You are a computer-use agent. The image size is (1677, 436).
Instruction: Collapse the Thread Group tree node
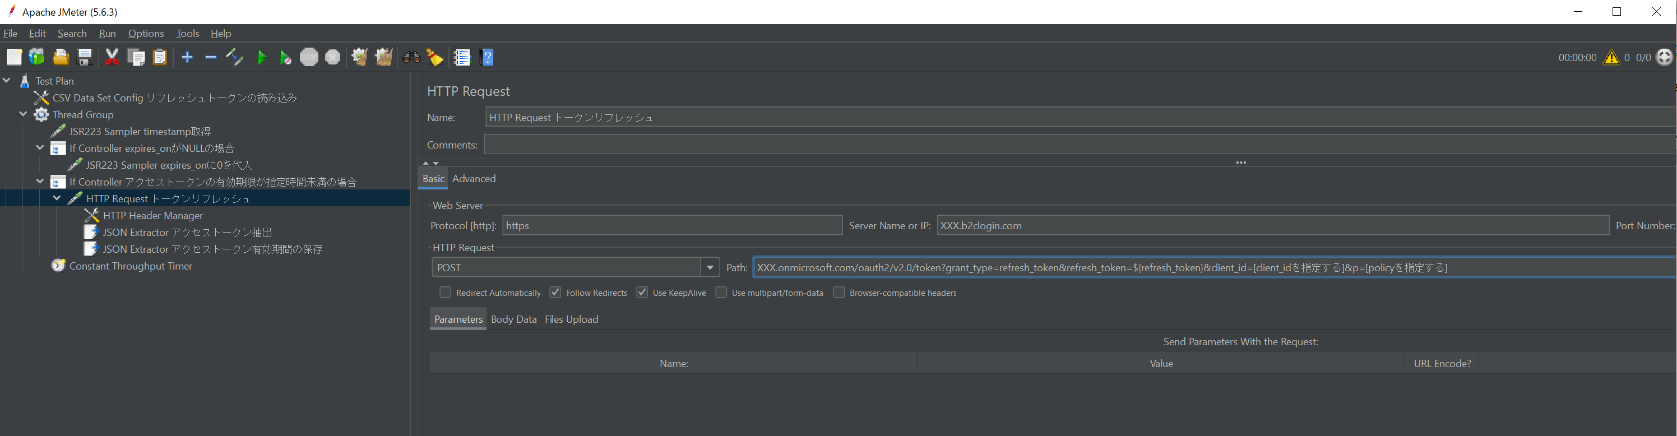(24, 114)
